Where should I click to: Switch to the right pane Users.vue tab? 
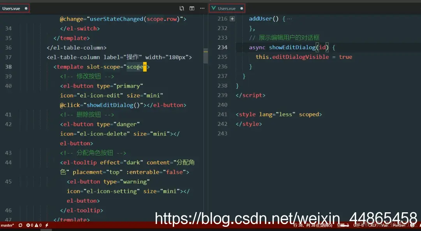point(227,9)
